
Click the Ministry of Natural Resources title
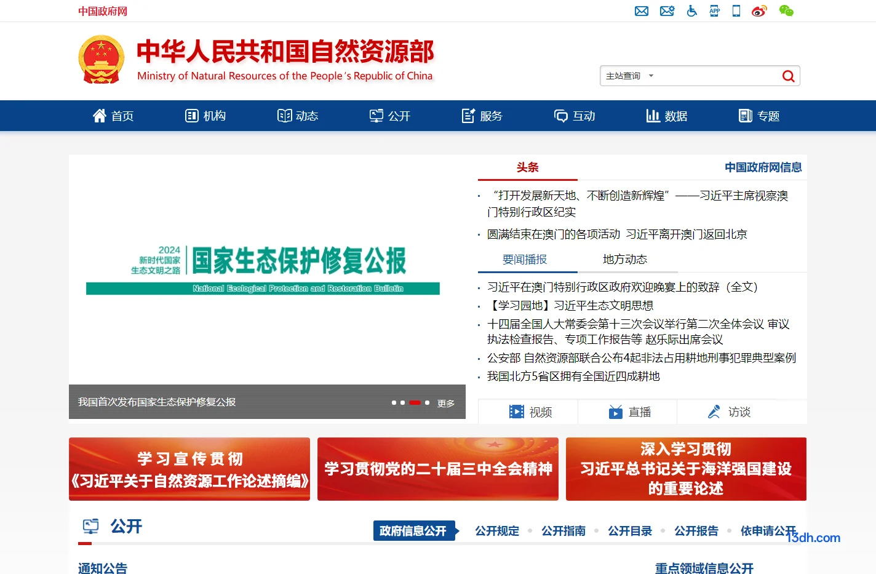285,60
